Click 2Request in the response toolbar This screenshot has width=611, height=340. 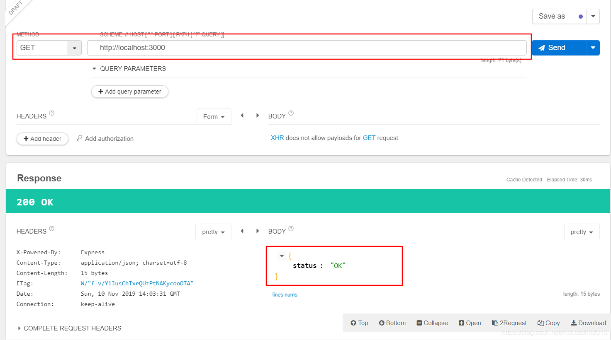[509, 323]
